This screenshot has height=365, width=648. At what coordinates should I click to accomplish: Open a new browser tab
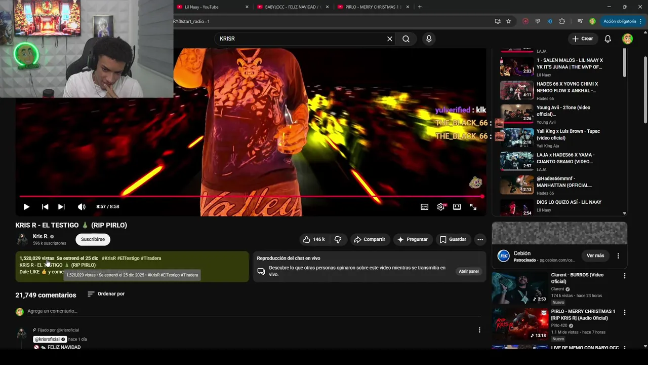tap(420, 7)
